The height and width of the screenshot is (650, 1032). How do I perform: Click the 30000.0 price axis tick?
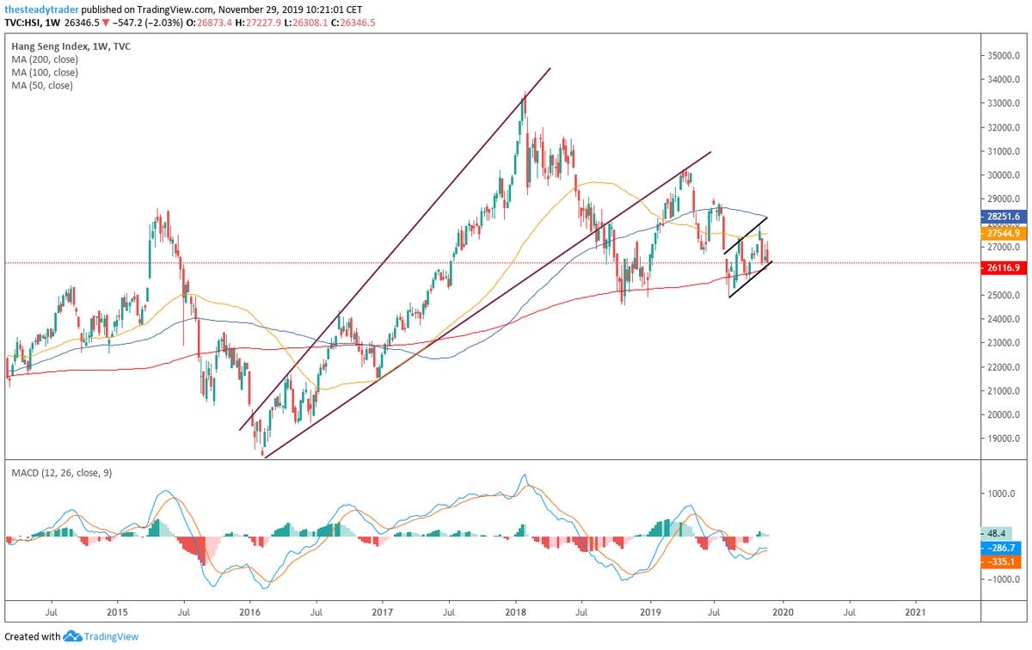click(x=1004, y=175)
